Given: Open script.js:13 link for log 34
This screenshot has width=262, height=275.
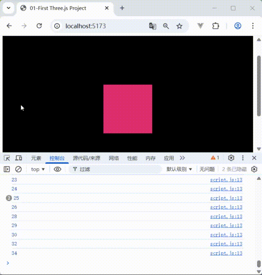Looking at the screenshot, I should pos(226,253).
